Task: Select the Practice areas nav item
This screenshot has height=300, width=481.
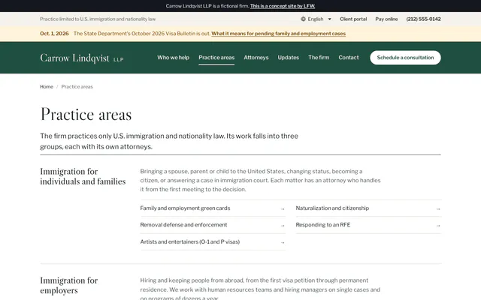Action: [x=216, y=58]
